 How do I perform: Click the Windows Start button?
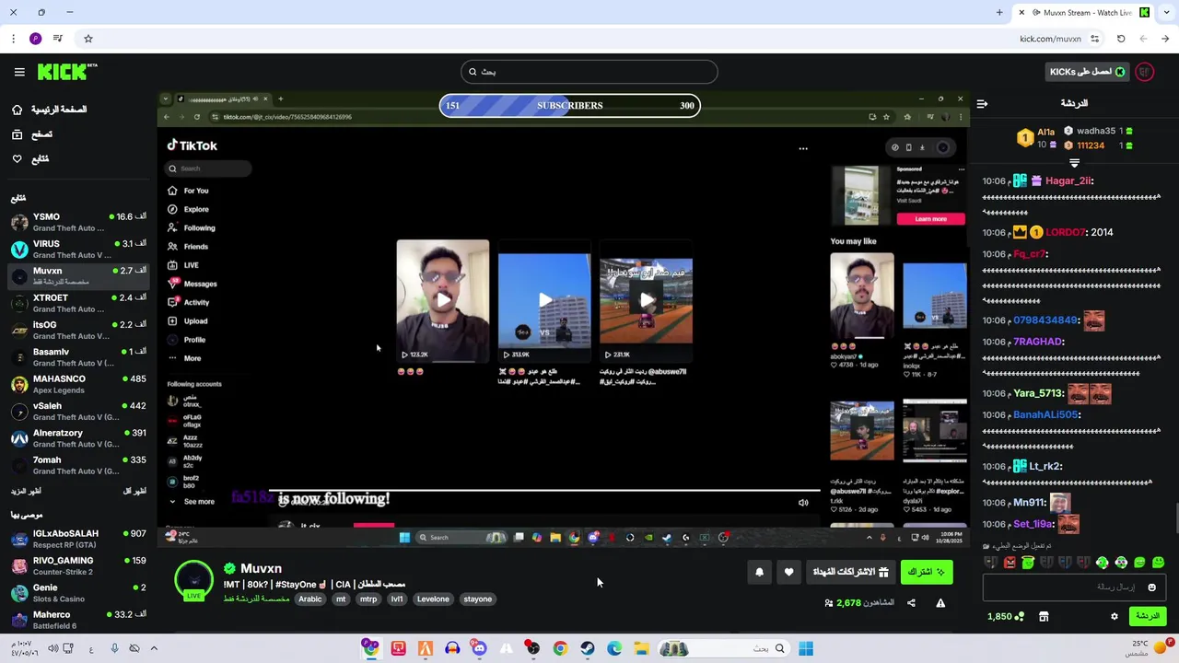(806, 648)
